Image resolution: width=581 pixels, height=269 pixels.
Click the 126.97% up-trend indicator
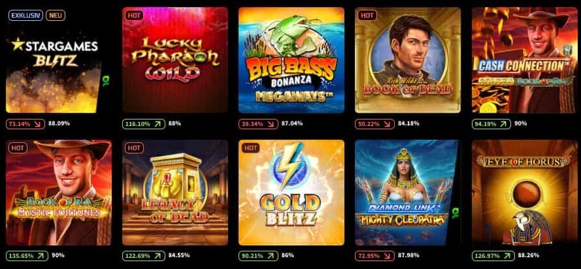[x=493, y=256]
